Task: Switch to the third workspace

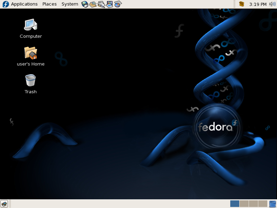Action: pyautogui.click(x=253, y=204)
